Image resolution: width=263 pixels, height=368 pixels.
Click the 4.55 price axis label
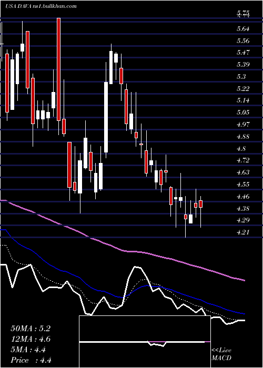click(243, 184)
